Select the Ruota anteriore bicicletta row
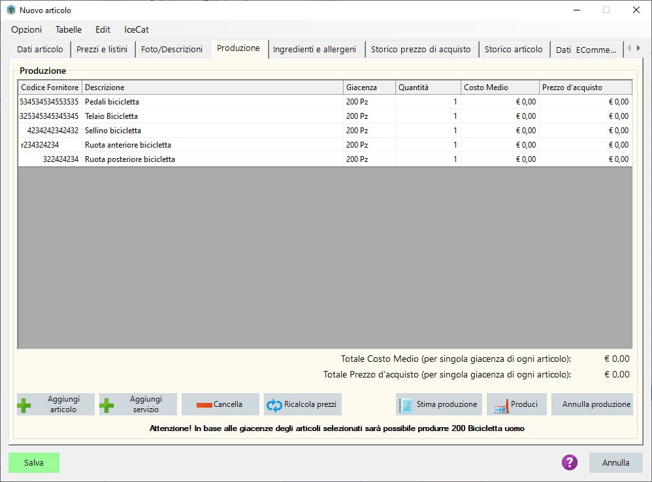This screenshot has width=652, height=482. [x=325, y=144]
